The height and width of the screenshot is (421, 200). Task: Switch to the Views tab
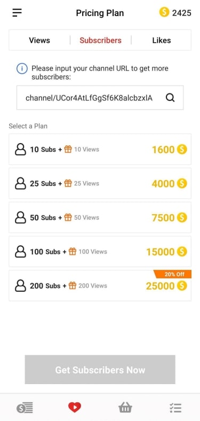(x=39, y=40)
